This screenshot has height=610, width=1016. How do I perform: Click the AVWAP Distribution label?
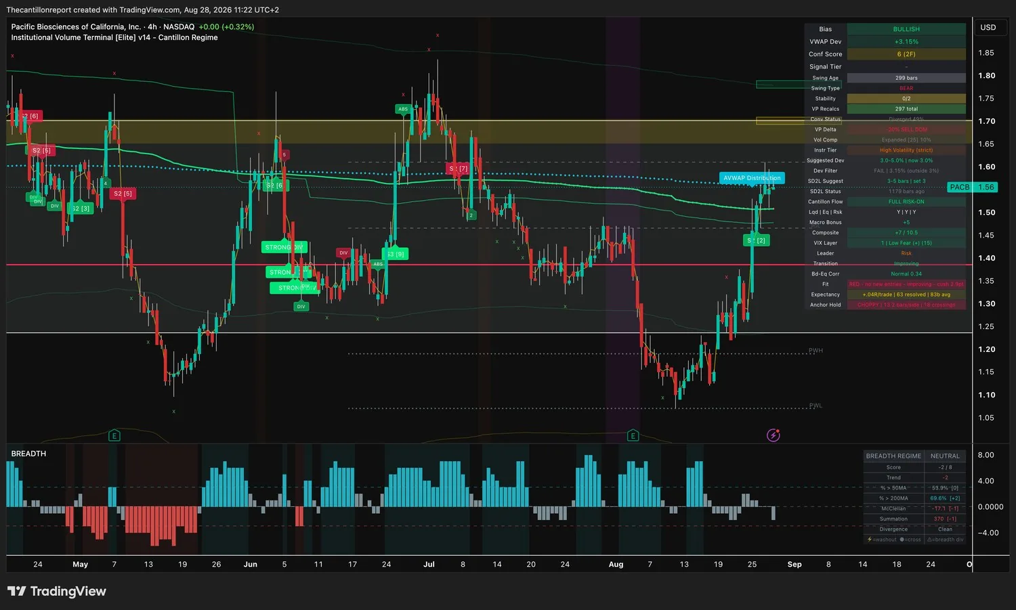(752, 178)
